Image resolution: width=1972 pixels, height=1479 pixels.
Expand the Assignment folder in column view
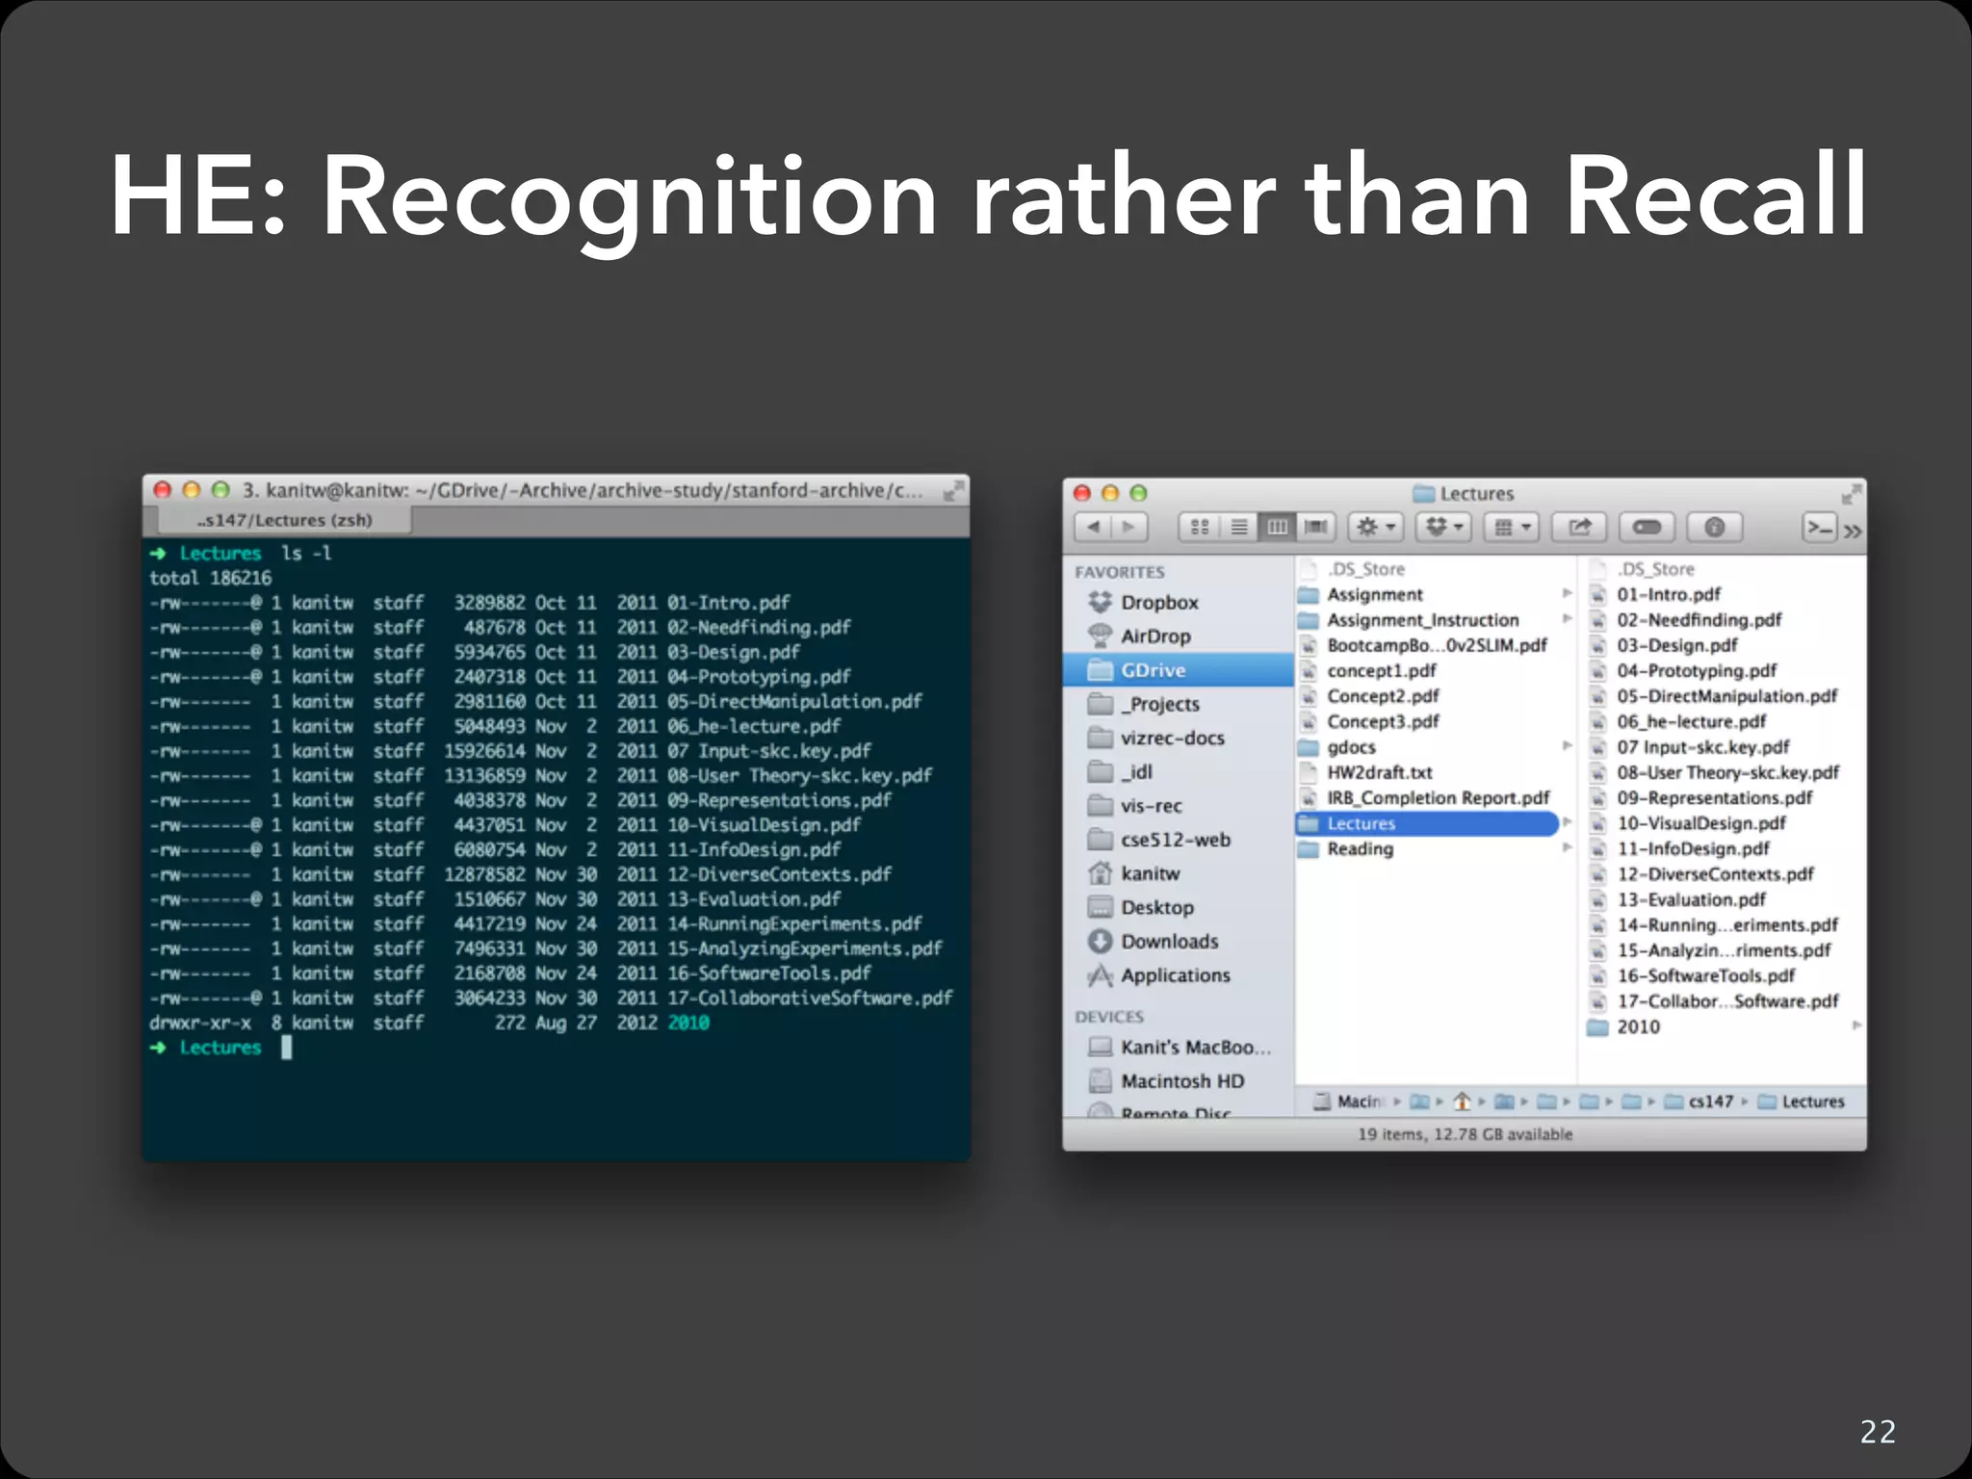point(1374,595)
